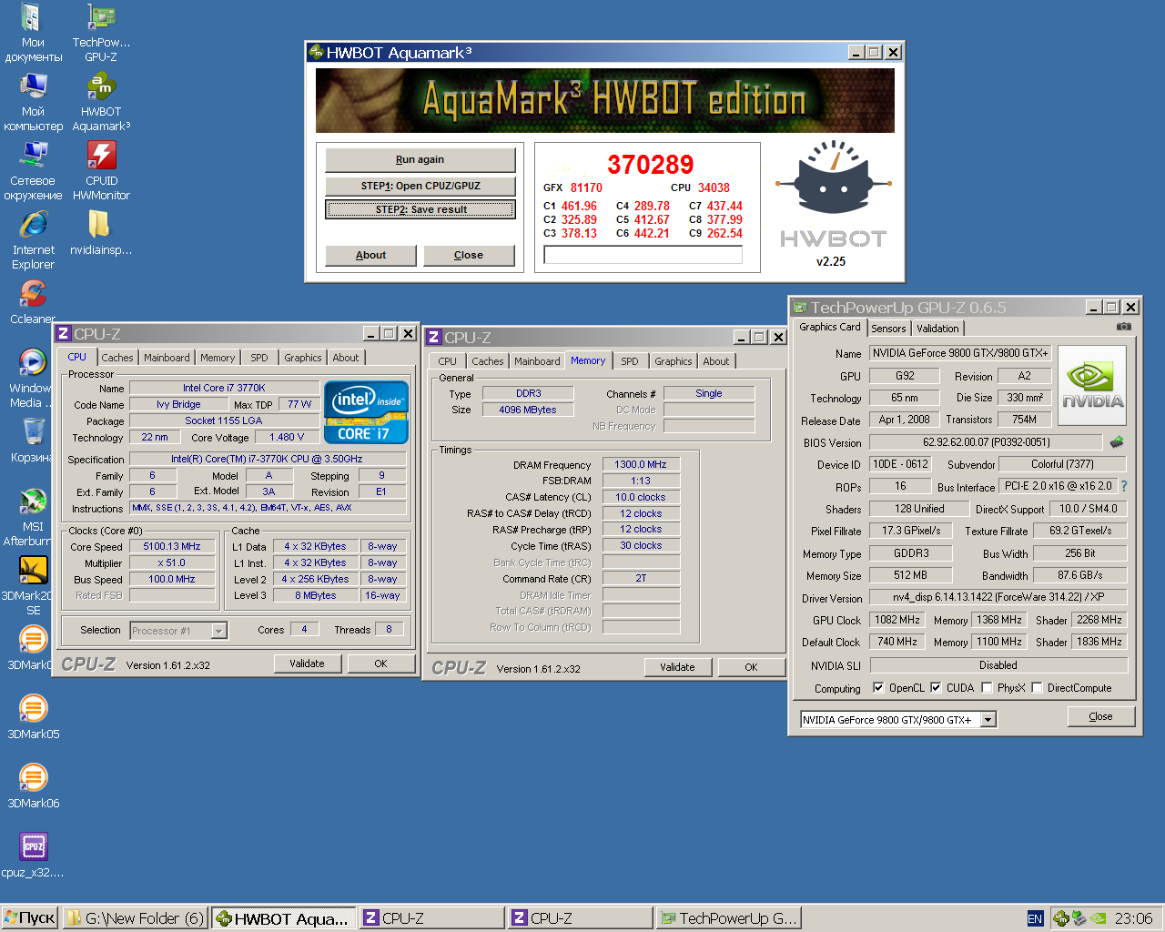The image size is (1165, 932).
Task: Click the DRAM Frequency value 1300.0 MHz
Action: (x=641, y=464)
